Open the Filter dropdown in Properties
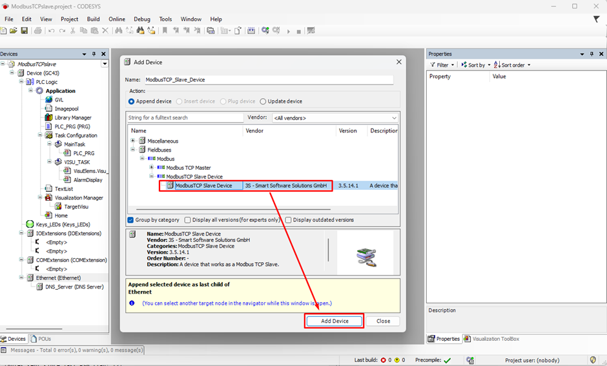 pyautogui.click(x=442, y=65)
